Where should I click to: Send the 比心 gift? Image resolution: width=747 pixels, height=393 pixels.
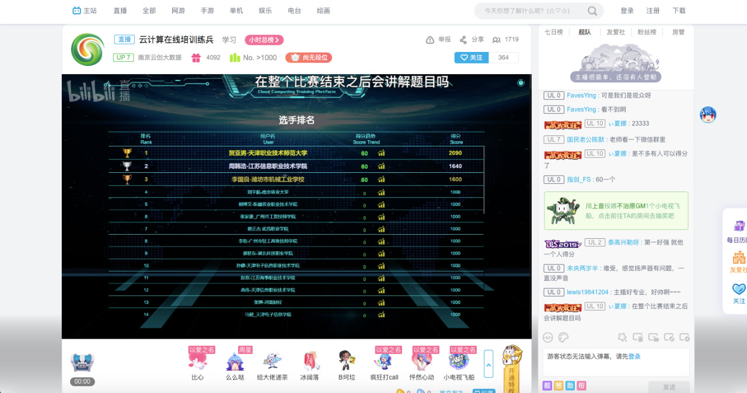pyautogui.click(x=198, y=363)
